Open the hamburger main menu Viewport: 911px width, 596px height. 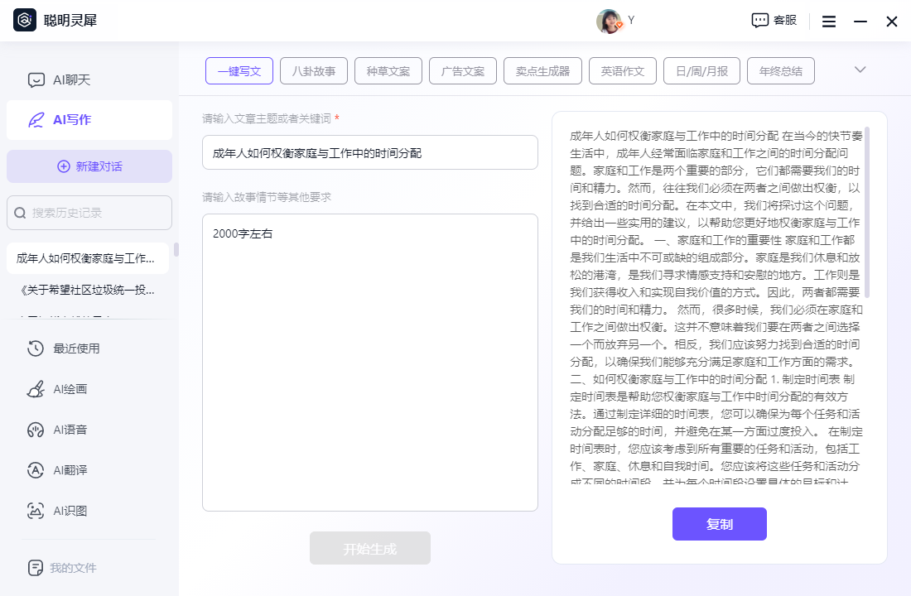pyautogui.click(x=829, y=22)
